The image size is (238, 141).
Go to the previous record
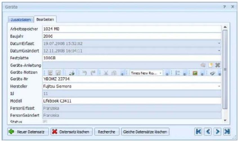208,131
